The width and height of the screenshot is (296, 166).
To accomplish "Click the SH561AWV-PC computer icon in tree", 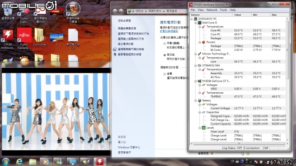I will [196, 19].
